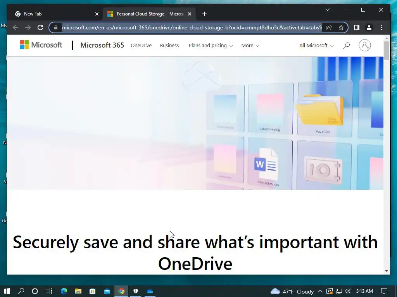Show hidden system tray icons

pos(320,291)
